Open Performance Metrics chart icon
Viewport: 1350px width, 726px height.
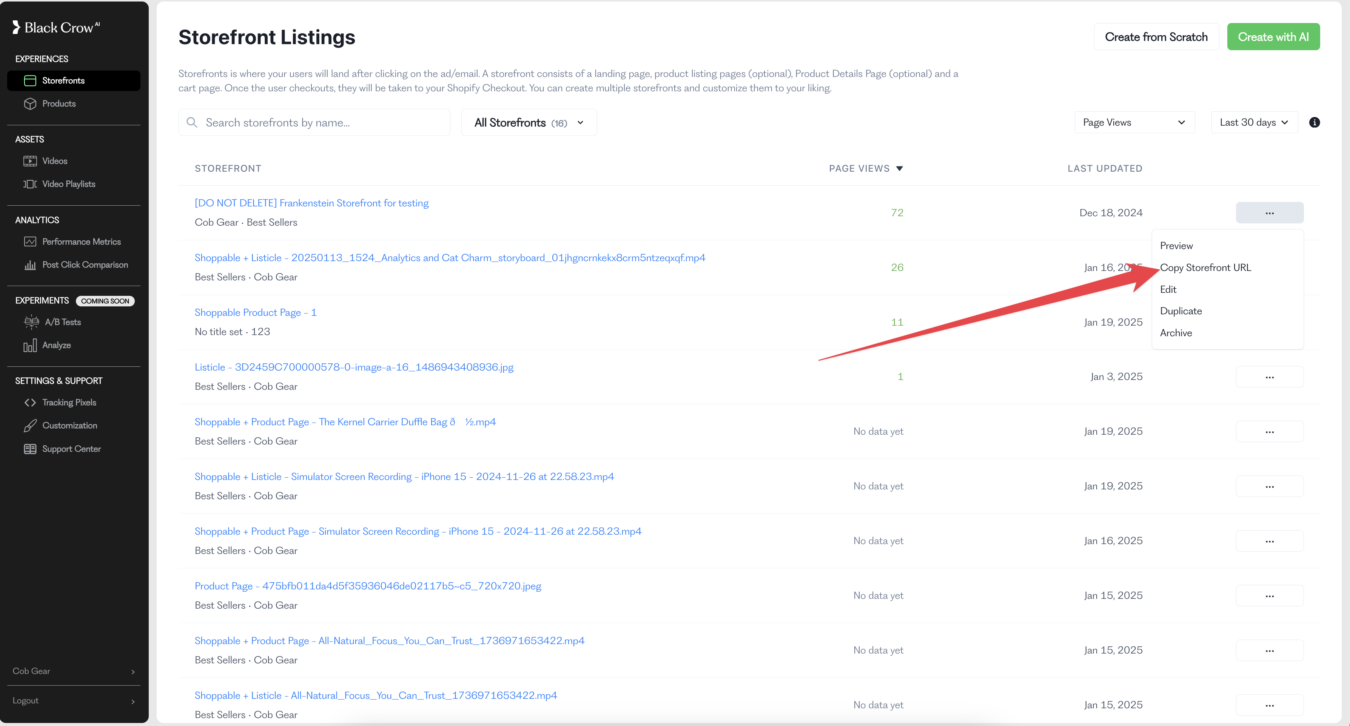coord(30,241)
